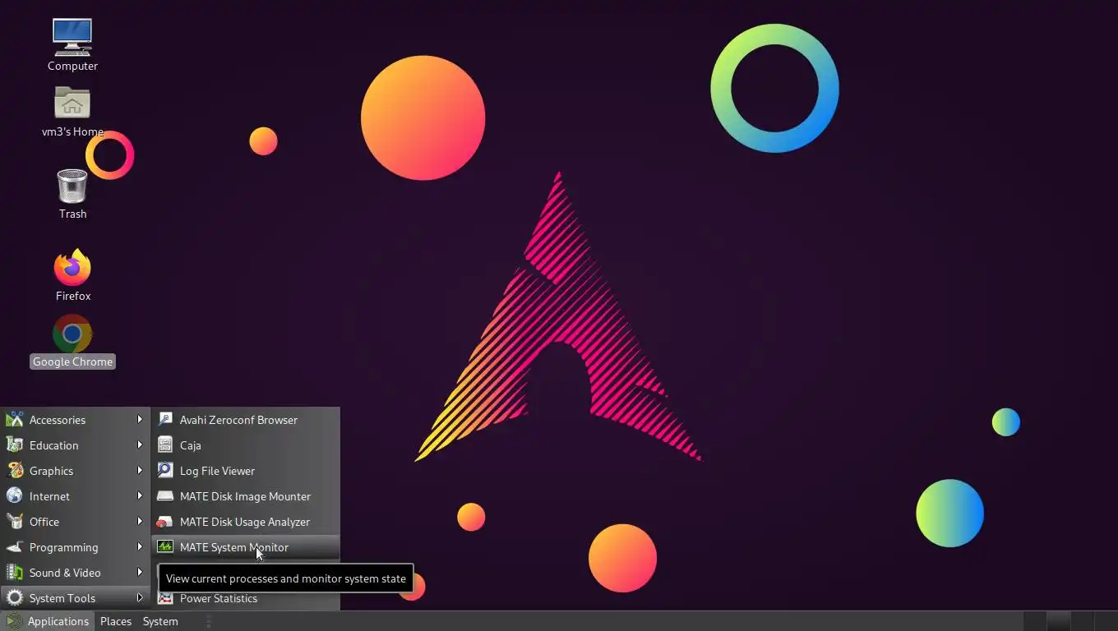Click the Caja file cabinet icon

tap(165, 445)
